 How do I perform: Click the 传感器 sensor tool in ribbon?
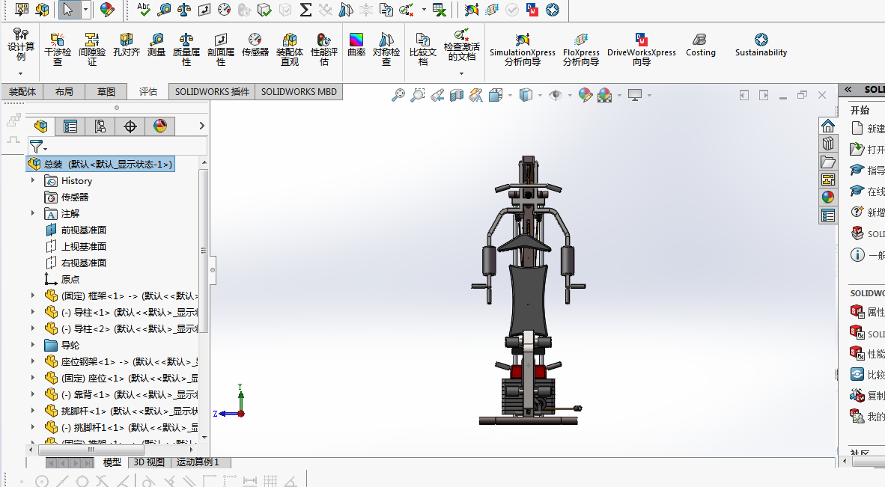pyautogui.click(x=255, y=45)
